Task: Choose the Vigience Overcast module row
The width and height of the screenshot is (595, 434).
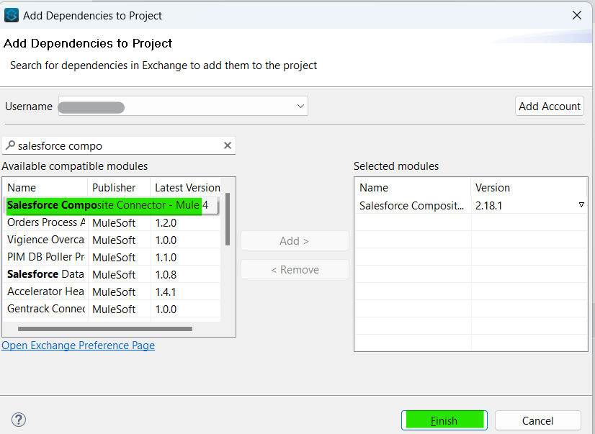Action: point(46,240)
